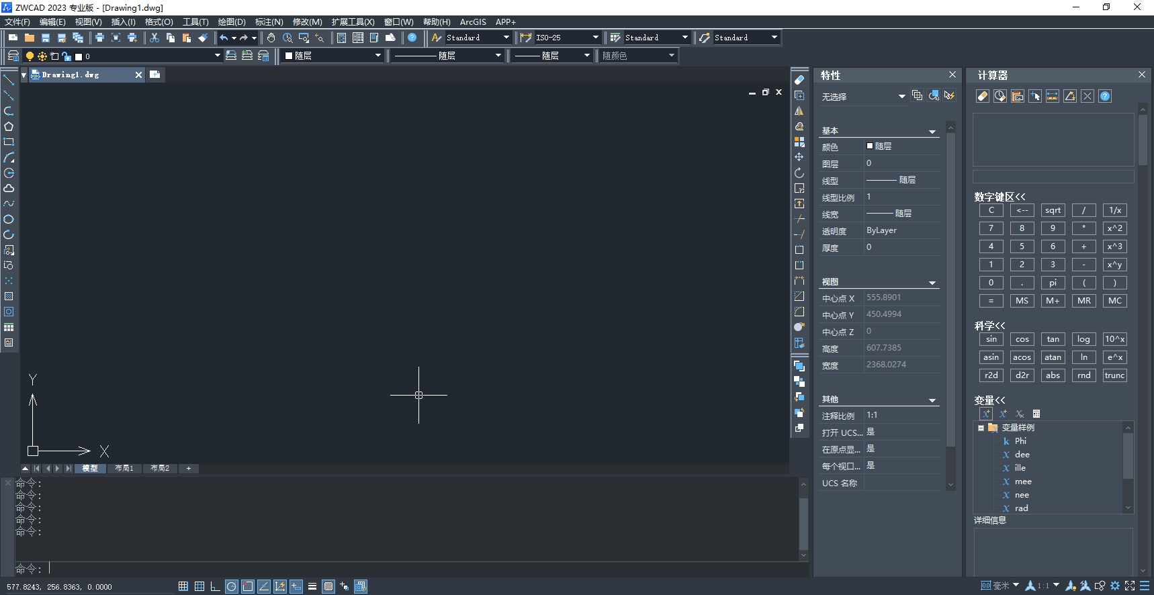Click the calculator's Clear eraser icon
Viewport: 1154px width, 595px height.
[982, 96]
